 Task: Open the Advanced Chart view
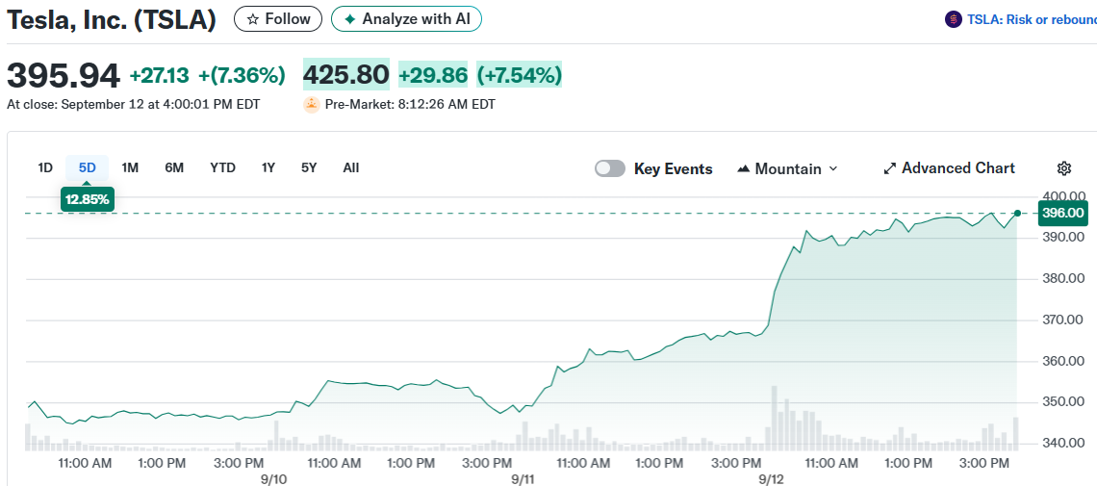pos(949,167)
